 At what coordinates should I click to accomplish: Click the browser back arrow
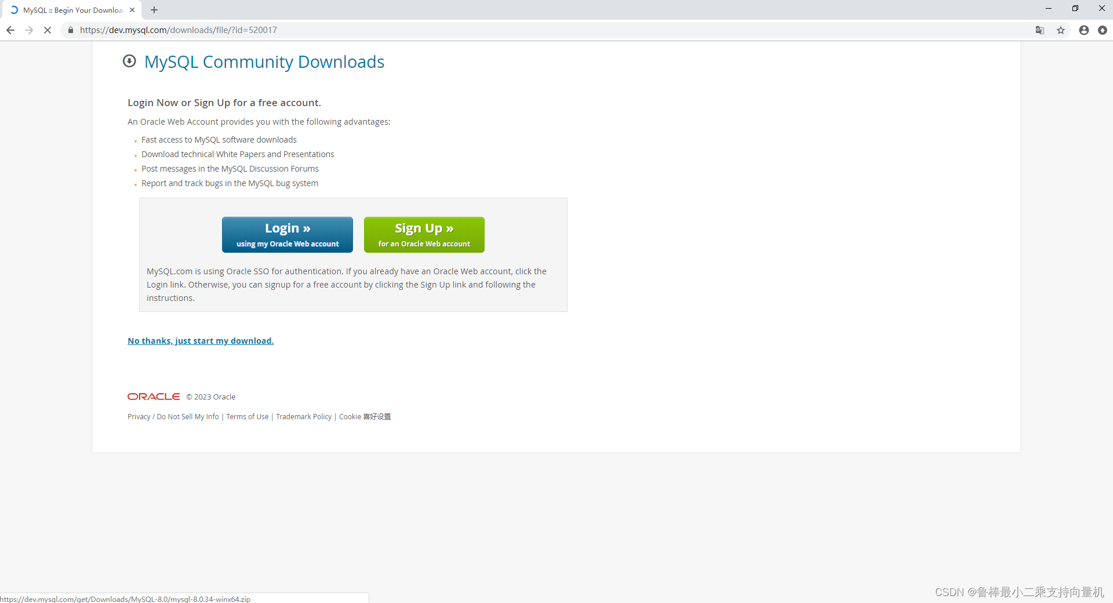[x=10, y=30]
